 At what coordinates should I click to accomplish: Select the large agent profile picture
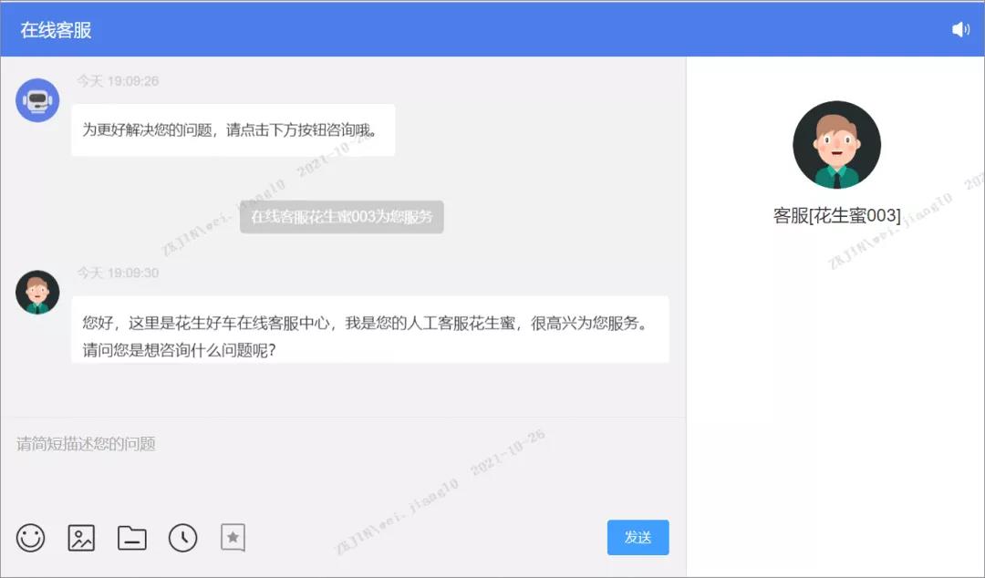click(x=836, y=145)
